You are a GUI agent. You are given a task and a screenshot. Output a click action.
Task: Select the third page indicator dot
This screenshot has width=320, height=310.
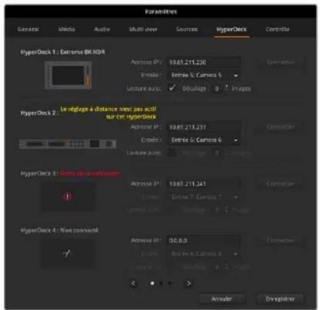point(170,284)
